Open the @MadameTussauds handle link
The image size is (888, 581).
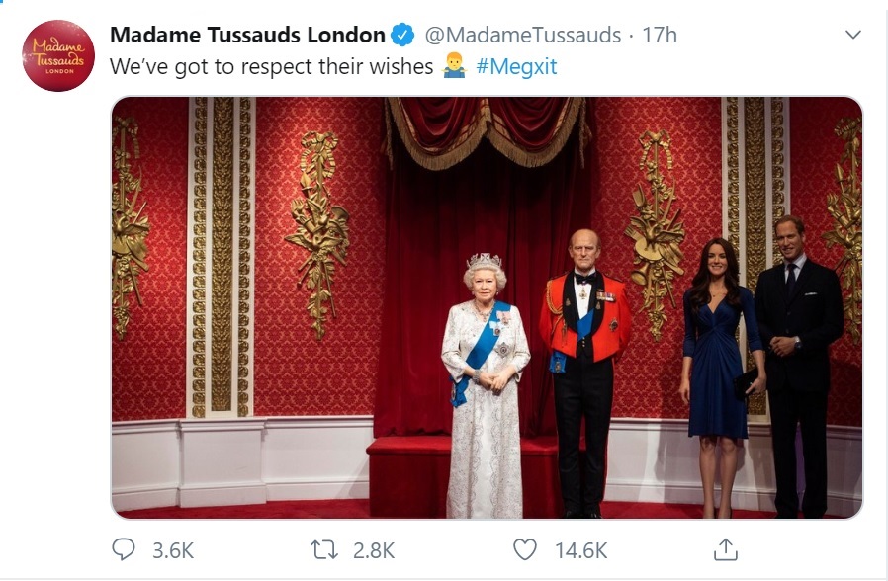pyautogui.click(x=523, y=35)
